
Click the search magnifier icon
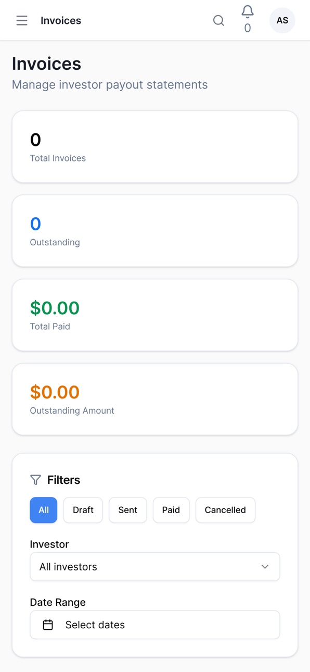click(219, 20)
